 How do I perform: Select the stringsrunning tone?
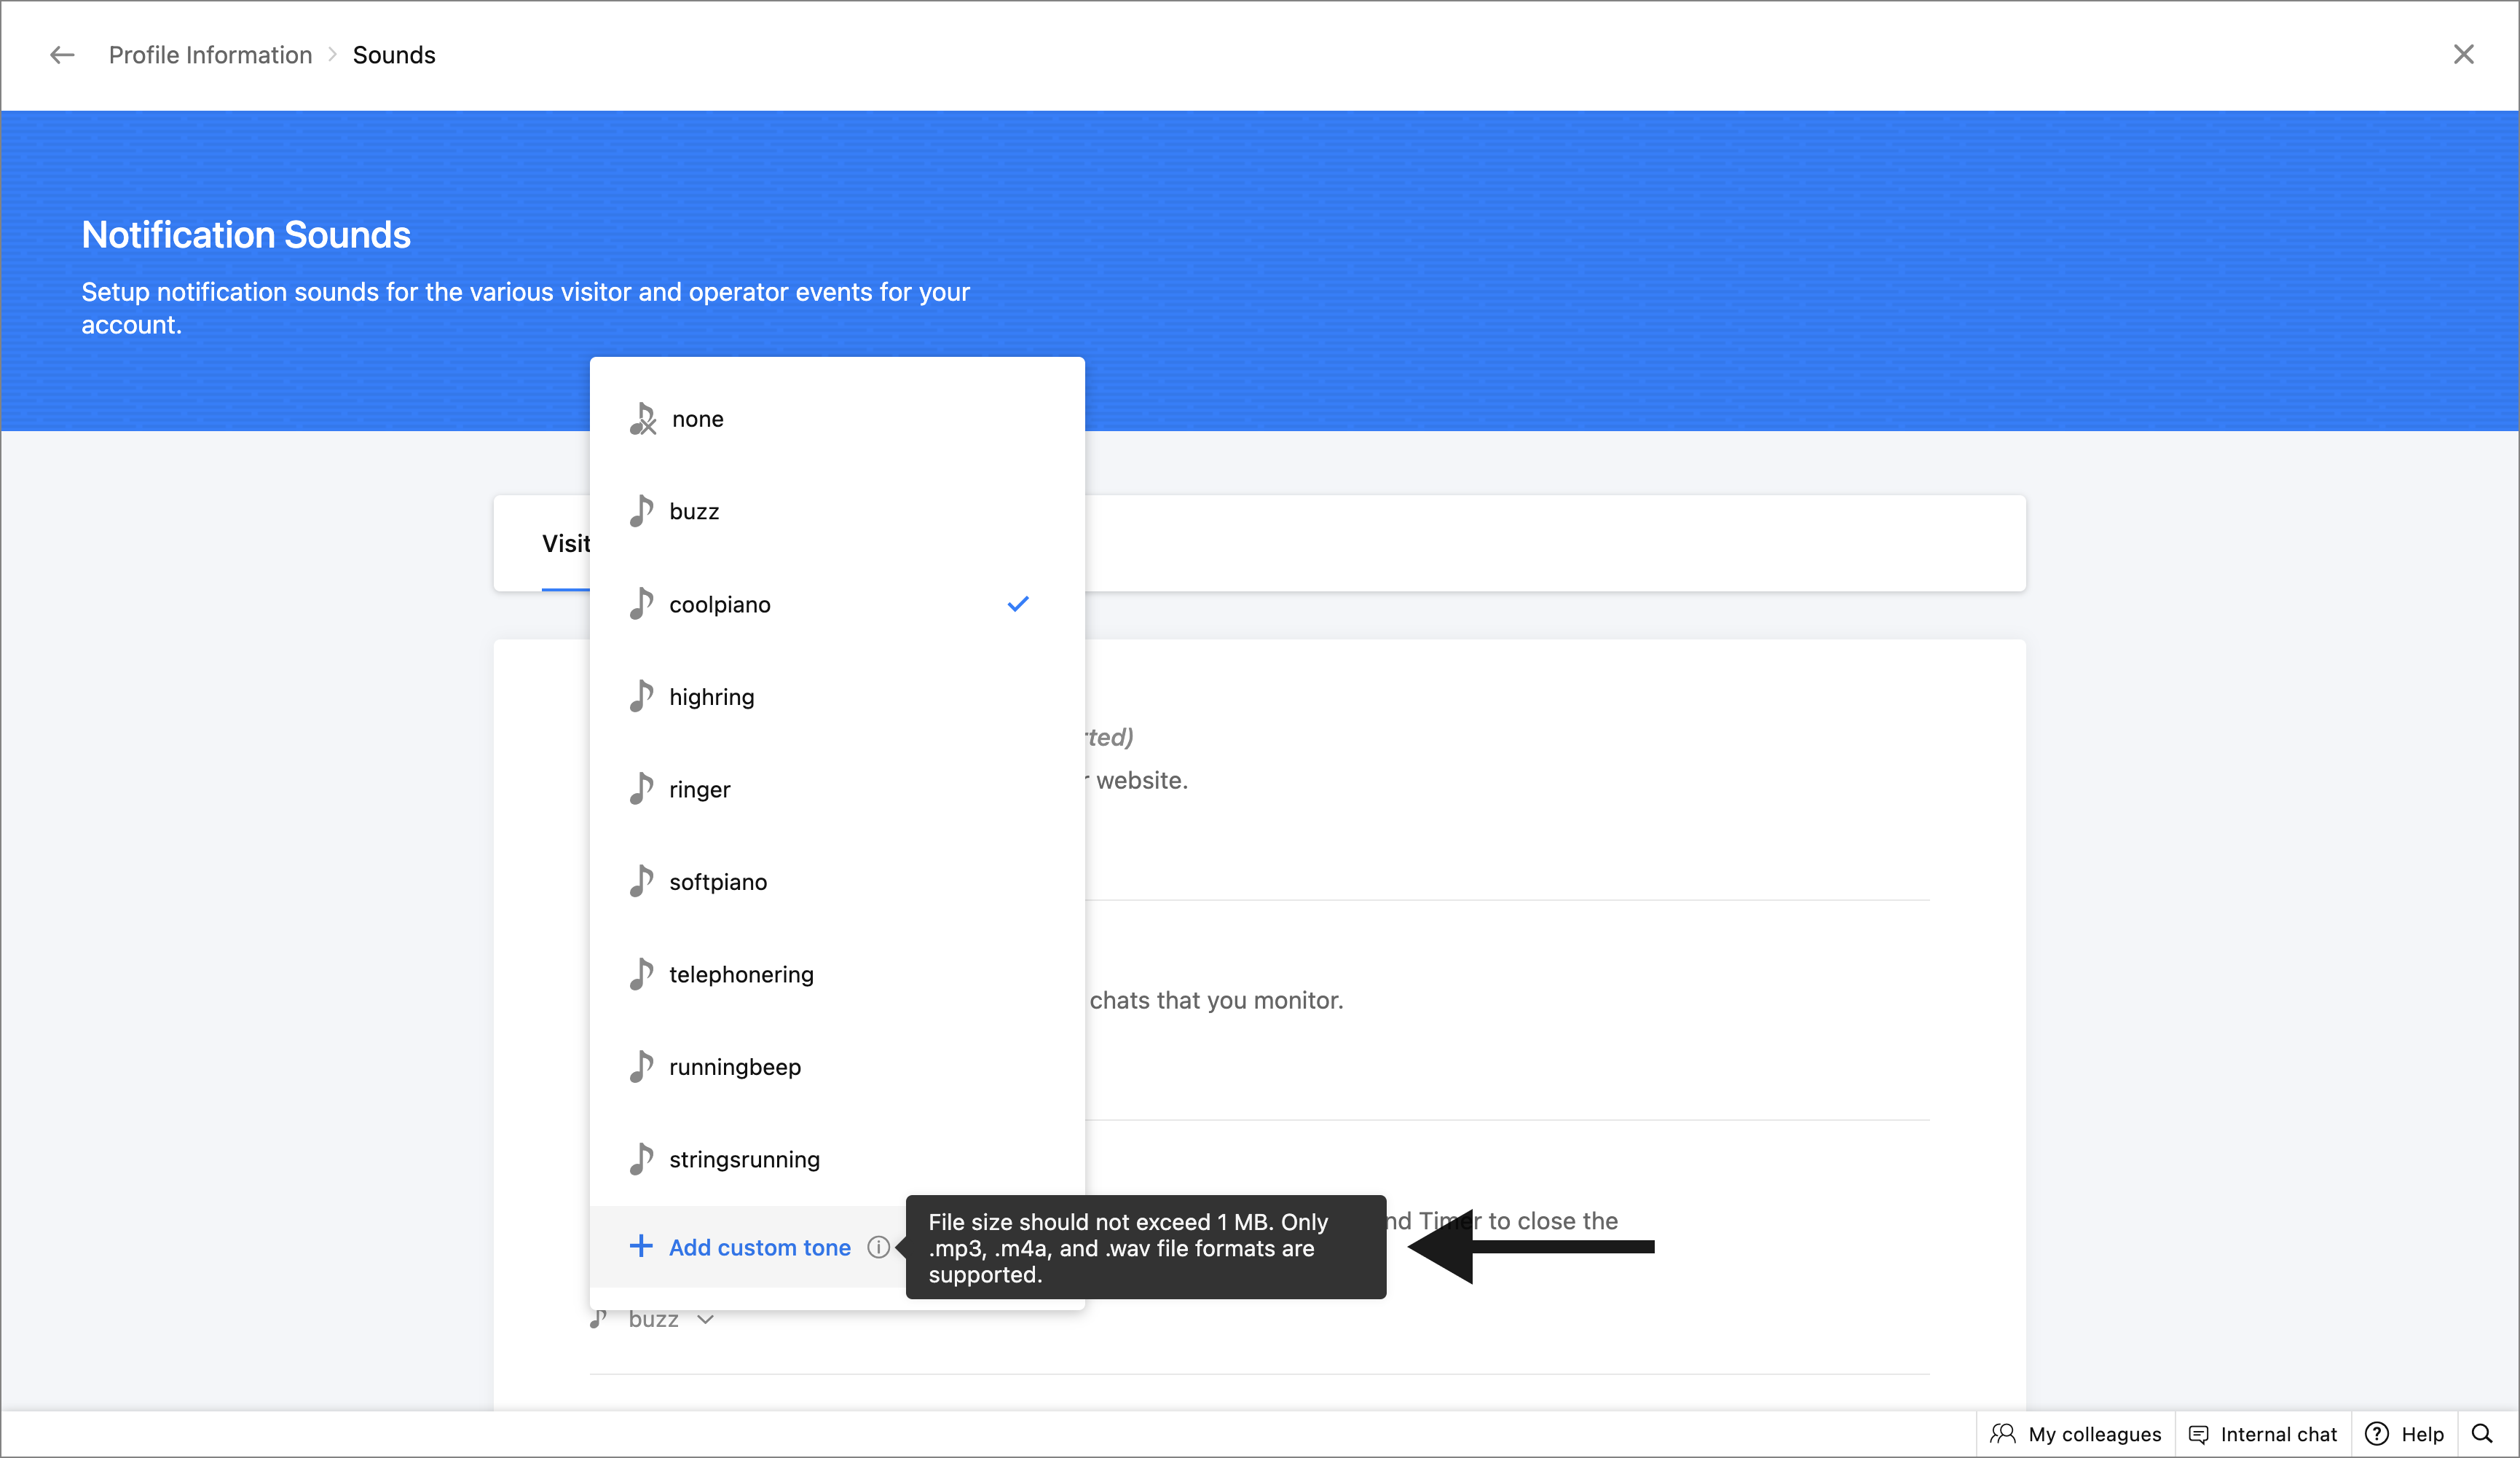pos(837,1159)
